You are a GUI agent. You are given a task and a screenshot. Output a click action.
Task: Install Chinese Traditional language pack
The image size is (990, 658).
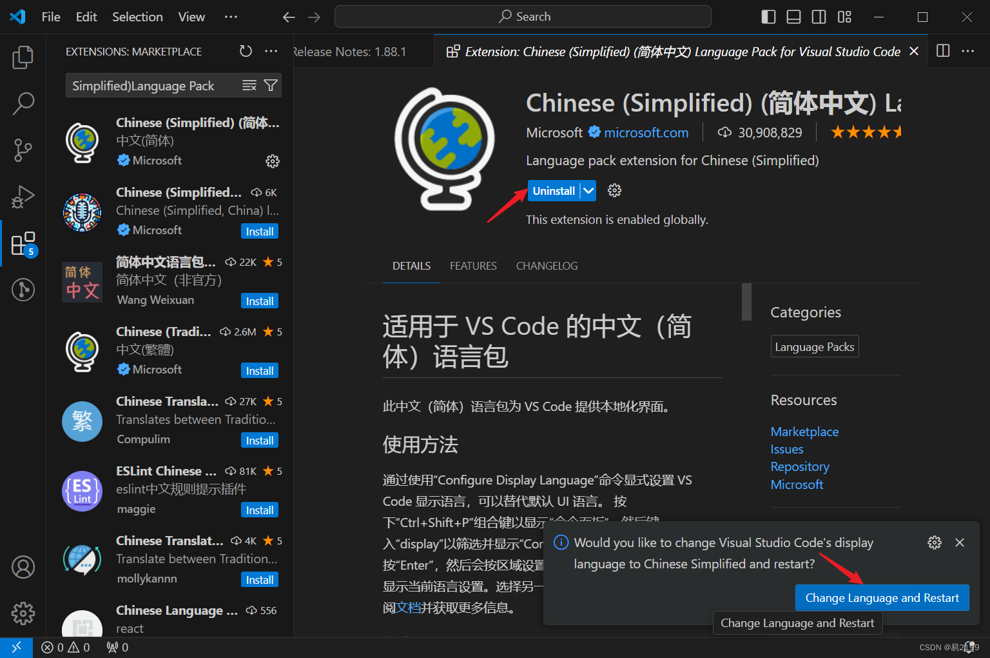coord(260,371)
